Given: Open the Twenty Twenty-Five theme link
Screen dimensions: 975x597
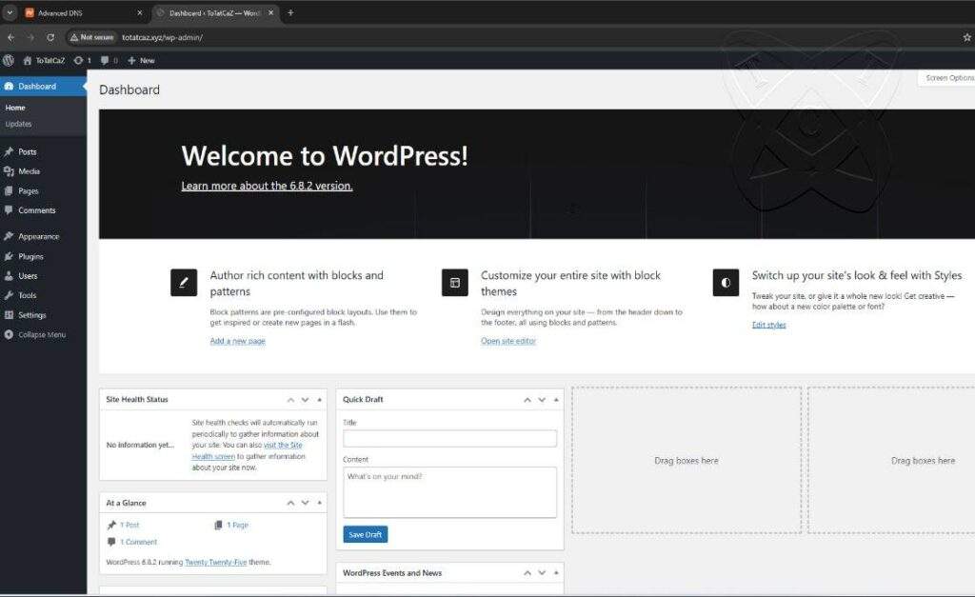Looking at the screenshot, I should 216,562.
